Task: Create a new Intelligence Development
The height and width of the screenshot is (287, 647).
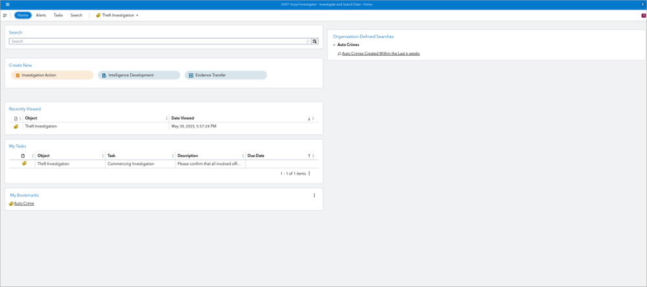Action: (x=139, y=76)
